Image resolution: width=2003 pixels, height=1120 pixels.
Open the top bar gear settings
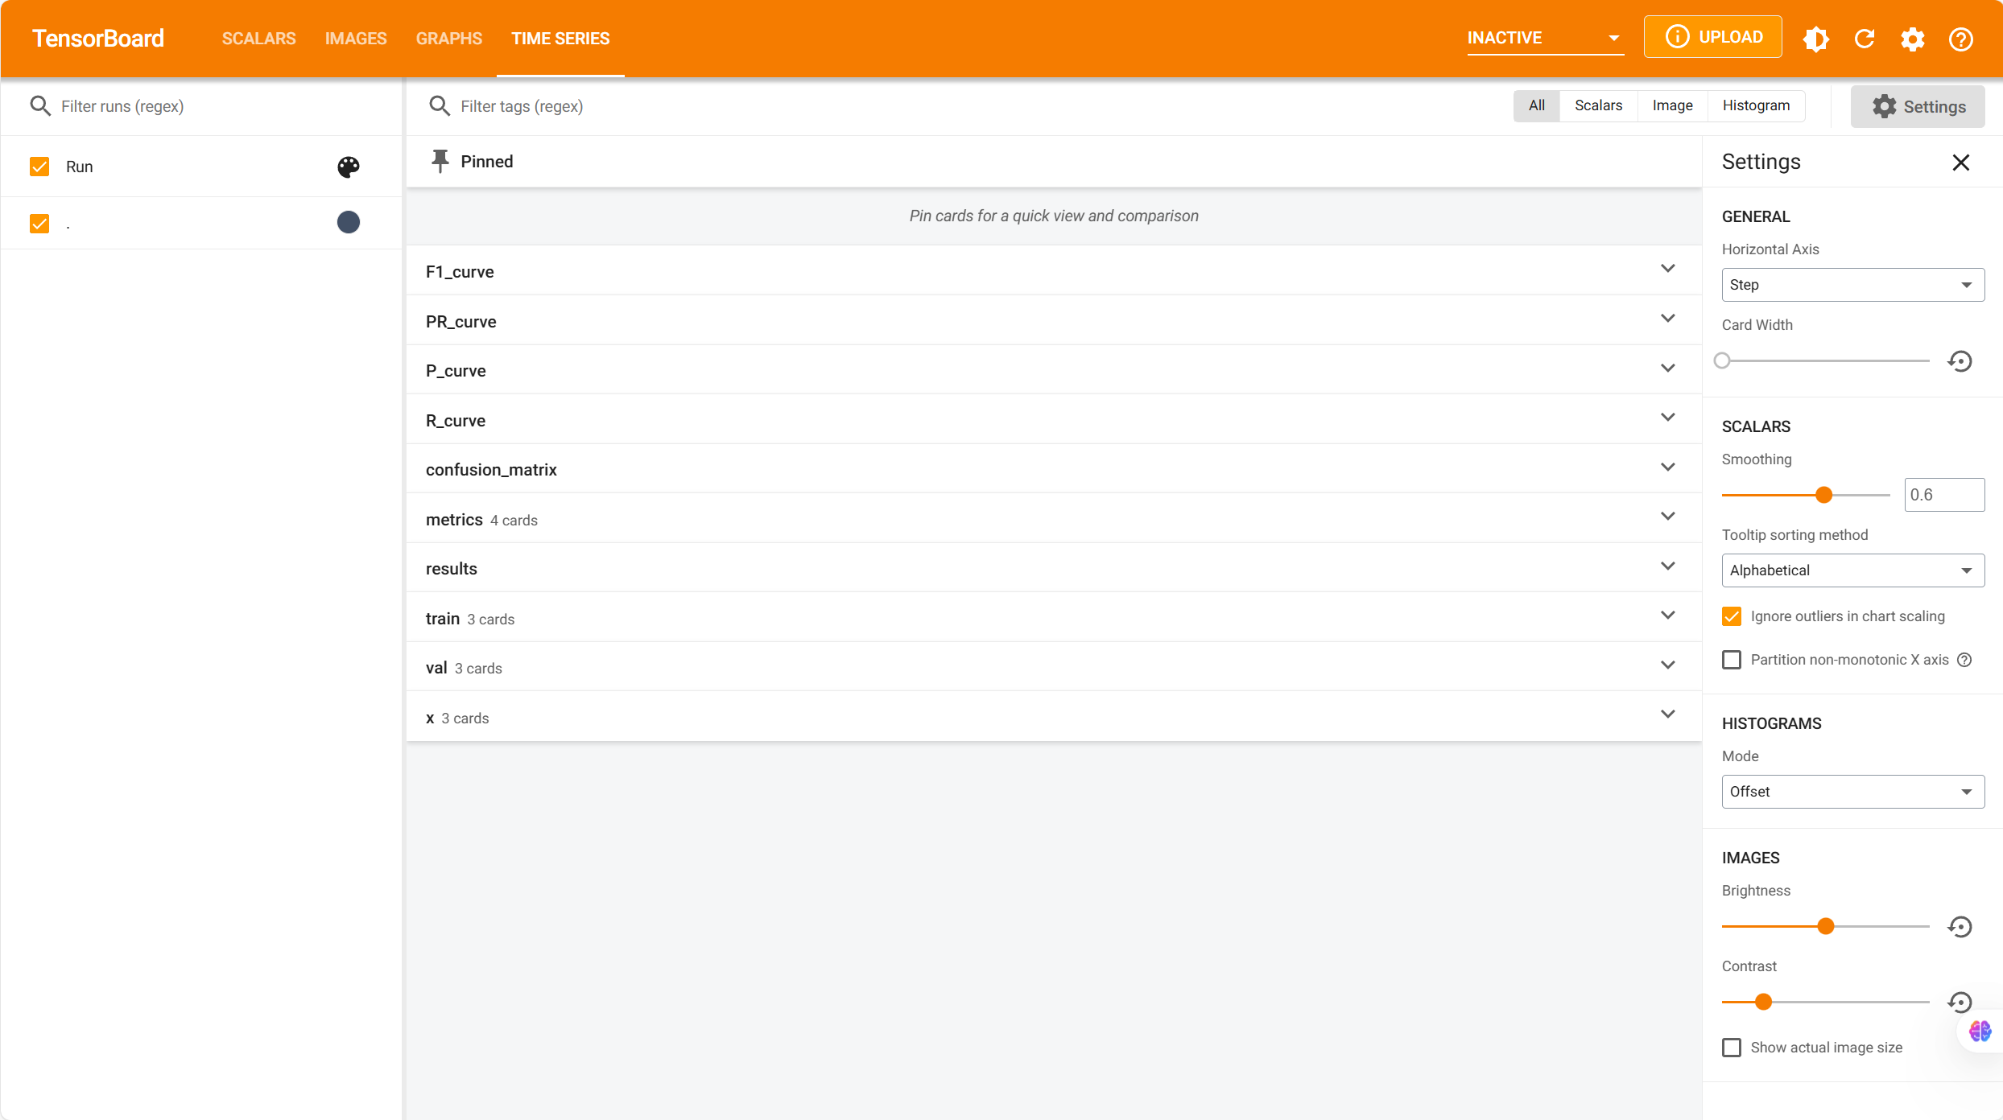point(1912,39)
